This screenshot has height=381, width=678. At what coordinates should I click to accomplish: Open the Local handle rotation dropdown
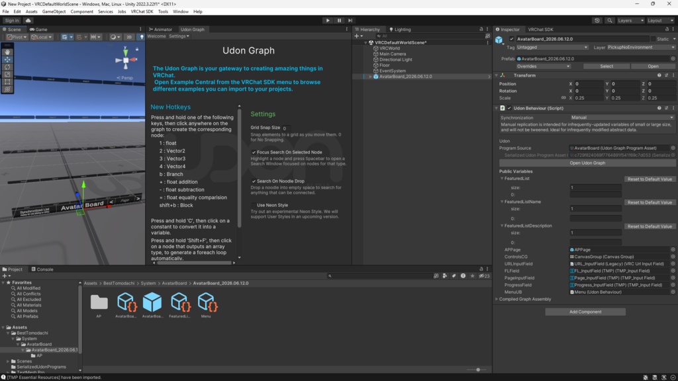coord(42,37)
